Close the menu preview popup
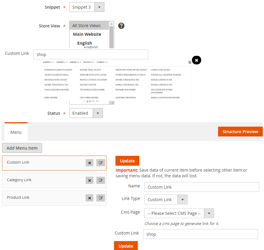The image size is (264, 250). (196, 60)
